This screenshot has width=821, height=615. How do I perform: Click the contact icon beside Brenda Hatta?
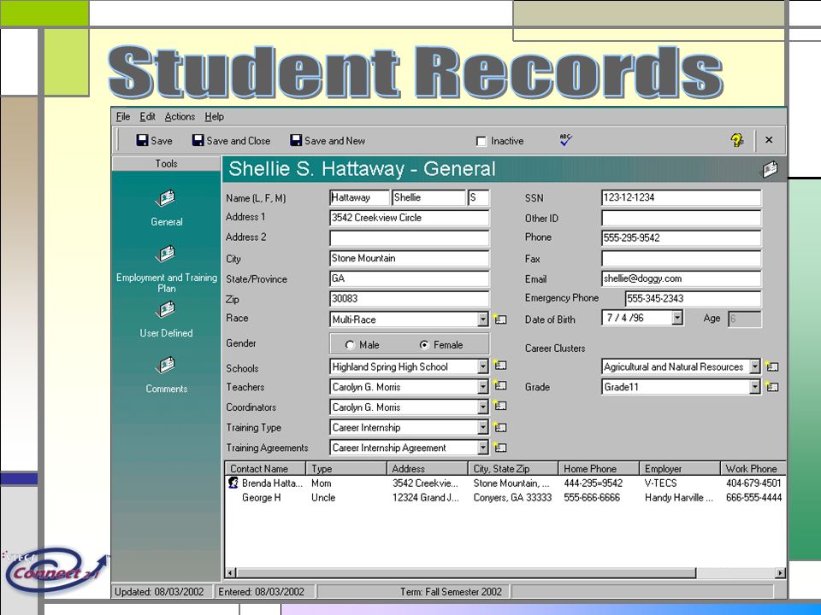point(233,483)
